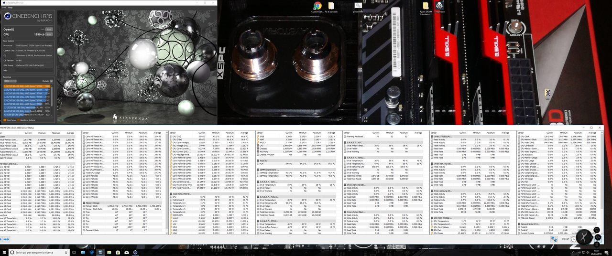Select the first-ranked AMD Ryzen 7 2700X 4.20 GHz entry
Image resolution: width=612 pixels, height=256 pixels.
tap(27, 86)
